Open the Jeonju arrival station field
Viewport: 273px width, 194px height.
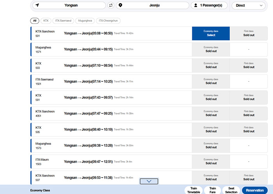pyautogui.click(x=152, y=5)
